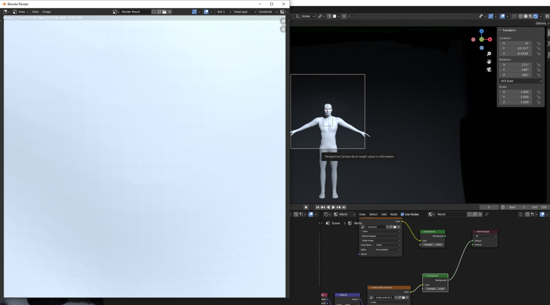The width and height of the screenshot is (550, 305).
Task: Select rendered viewport shading icon
Action: coord(535,16)
